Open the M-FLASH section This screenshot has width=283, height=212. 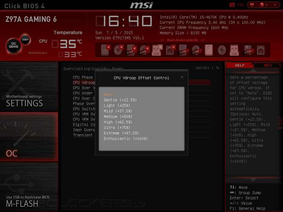(29, 187)
